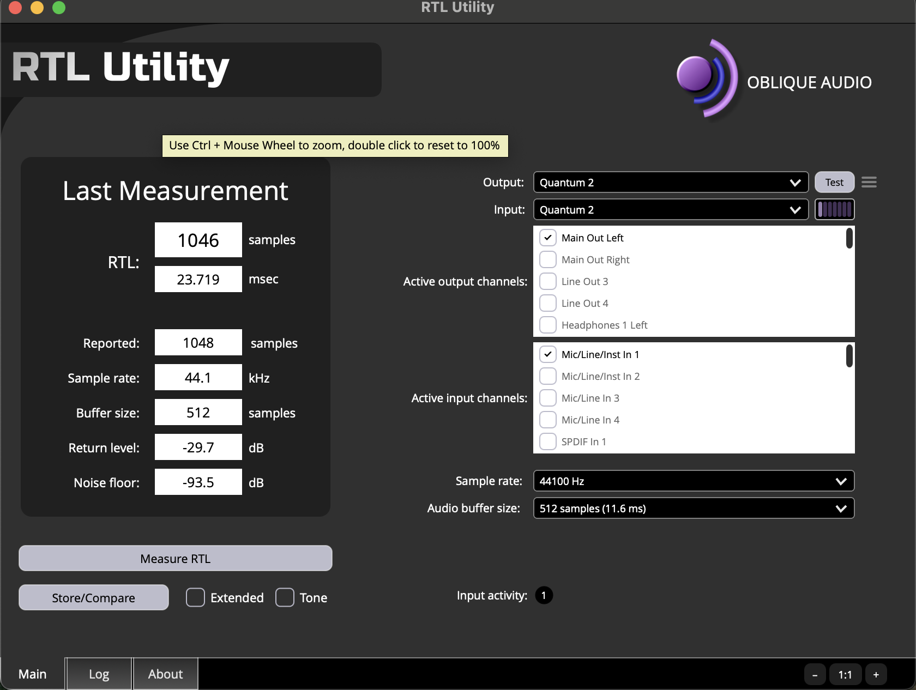
Task: Click the Sample rate field 44.1
Action: pos(198,377)
